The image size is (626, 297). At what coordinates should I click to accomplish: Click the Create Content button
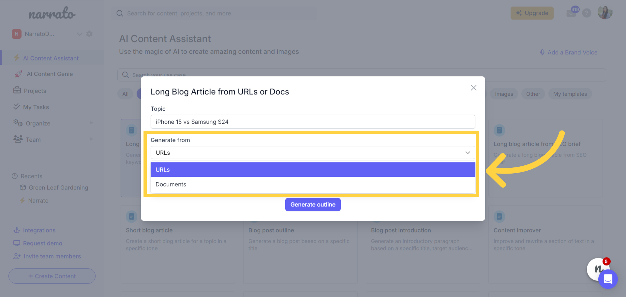(x=52, y=276)
